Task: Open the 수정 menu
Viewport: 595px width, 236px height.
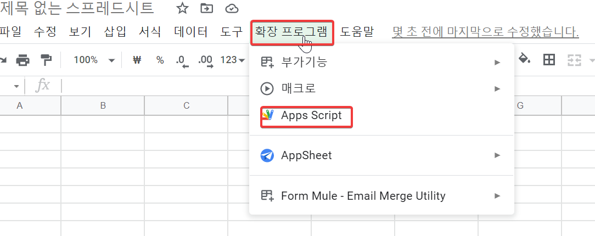Action: (45, 32)
